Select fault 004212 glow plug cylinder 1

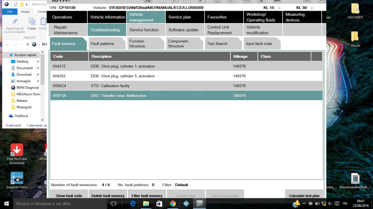click(x=186, y=66)
